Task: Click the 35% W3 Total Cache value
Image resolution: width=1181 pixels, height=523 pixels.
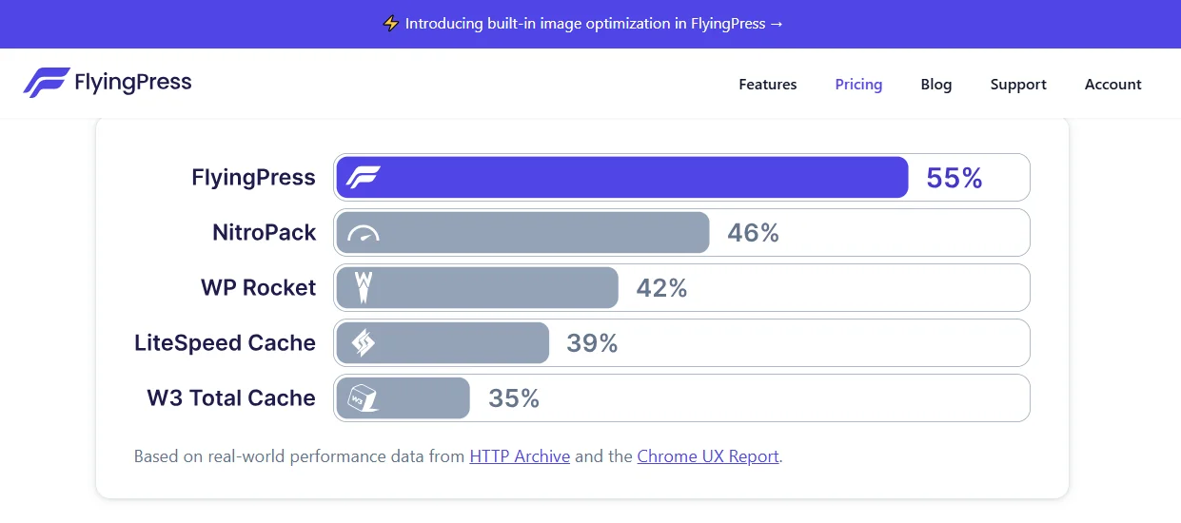Action: [x=514, y=398]
